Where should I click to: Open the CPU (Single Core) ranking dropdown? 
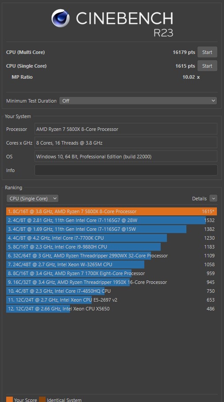click(32, 199)
